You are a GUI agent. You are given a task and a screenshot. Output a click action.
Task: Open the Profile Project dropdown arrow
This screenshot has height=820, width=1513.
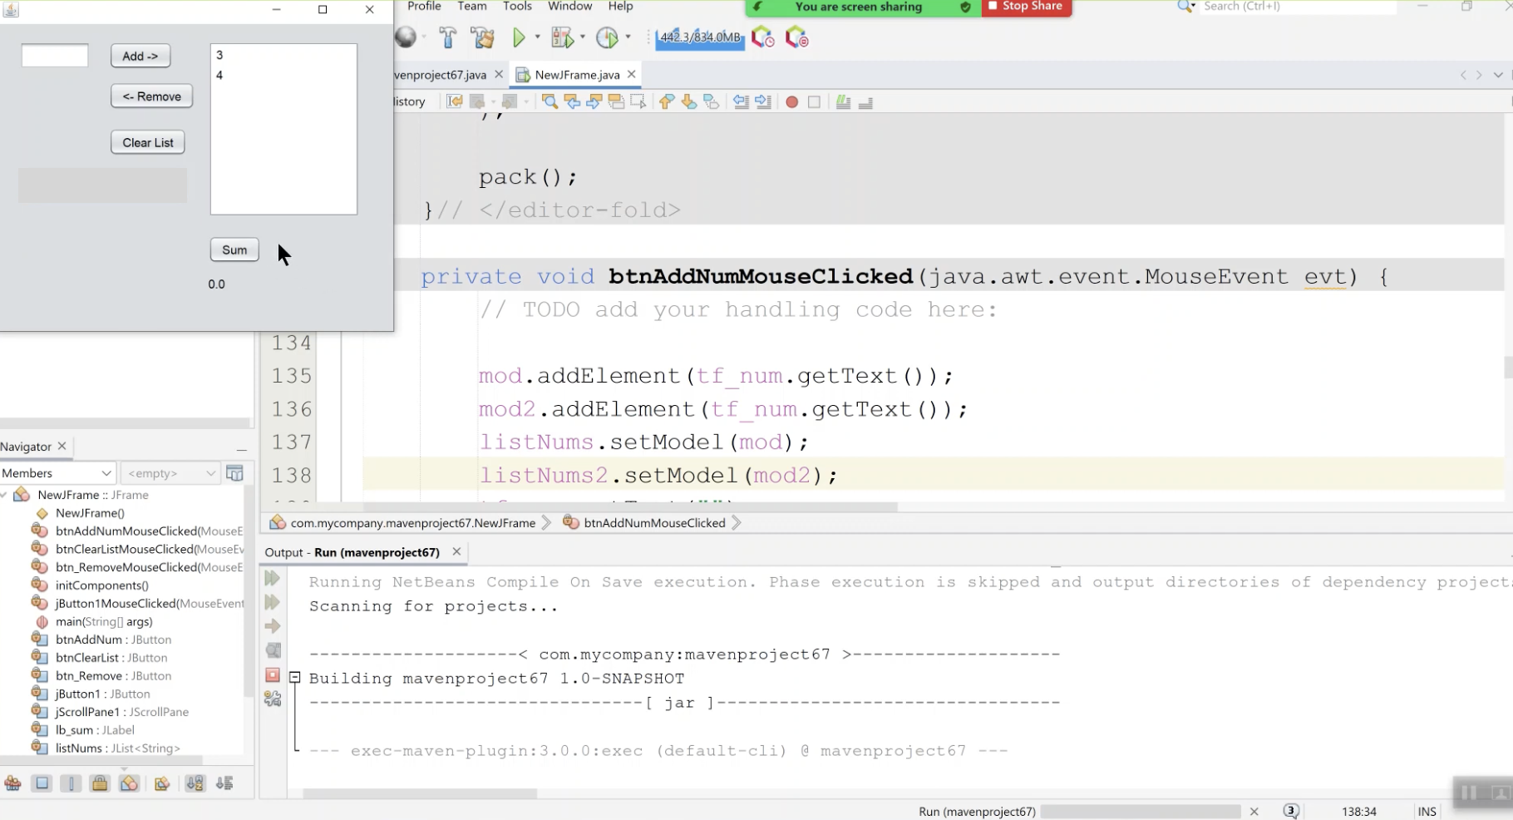pyautogui.click(x=628, y=37)
